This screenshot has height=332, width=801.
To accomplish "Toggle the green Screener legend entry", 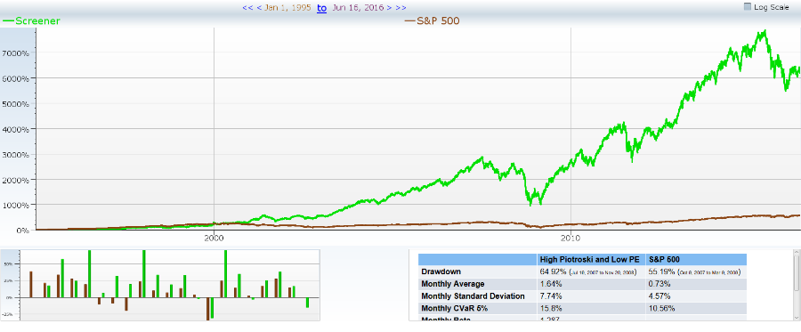I will click(x=32, y=21).
